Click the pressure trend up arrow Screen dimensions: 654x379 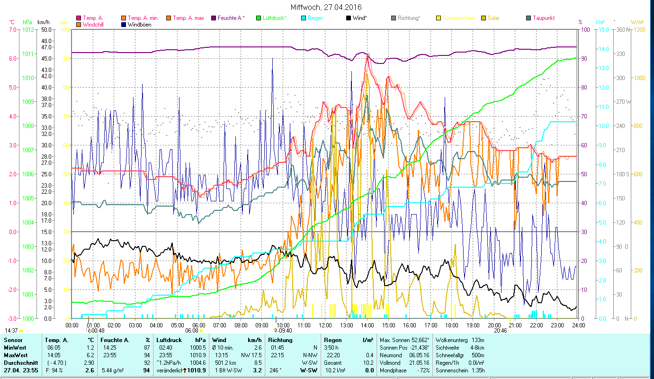185,370
